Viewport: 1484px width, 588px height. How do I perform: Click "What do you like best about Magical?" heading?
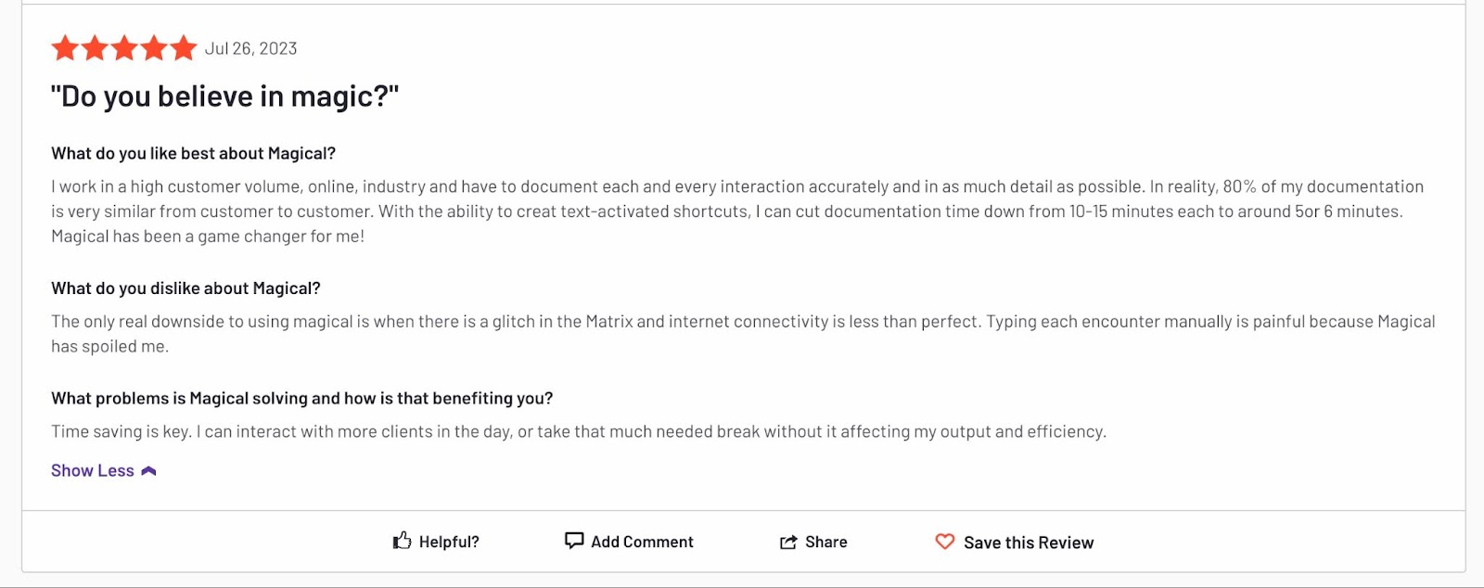[x=193, y=154]
